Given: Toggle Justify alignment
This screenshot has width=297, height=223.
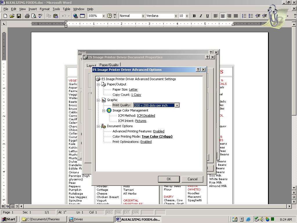Looking at the screenshot, I should [236, 16].
